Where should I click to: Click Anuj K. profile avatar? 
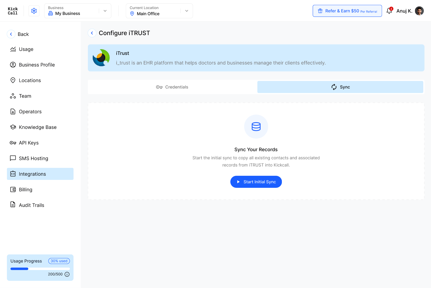419,11
